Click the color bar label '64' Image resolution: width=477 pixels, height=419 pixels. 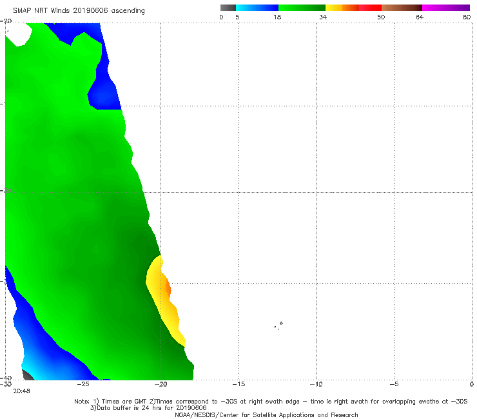pyautogui.click(x=420, y=17)
